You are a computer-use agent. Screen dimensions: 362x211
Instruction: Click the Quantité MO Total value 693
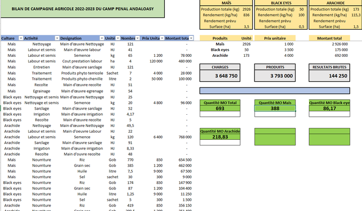coord(220,109)
